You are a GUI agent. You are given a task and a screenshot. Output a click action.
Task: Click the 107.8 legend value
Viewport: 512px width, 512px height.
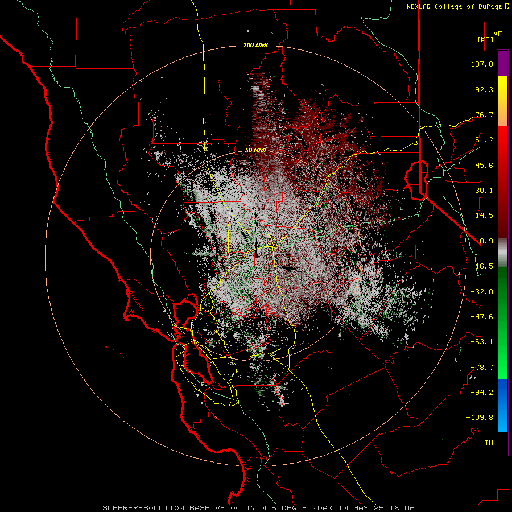click(482, 64)
